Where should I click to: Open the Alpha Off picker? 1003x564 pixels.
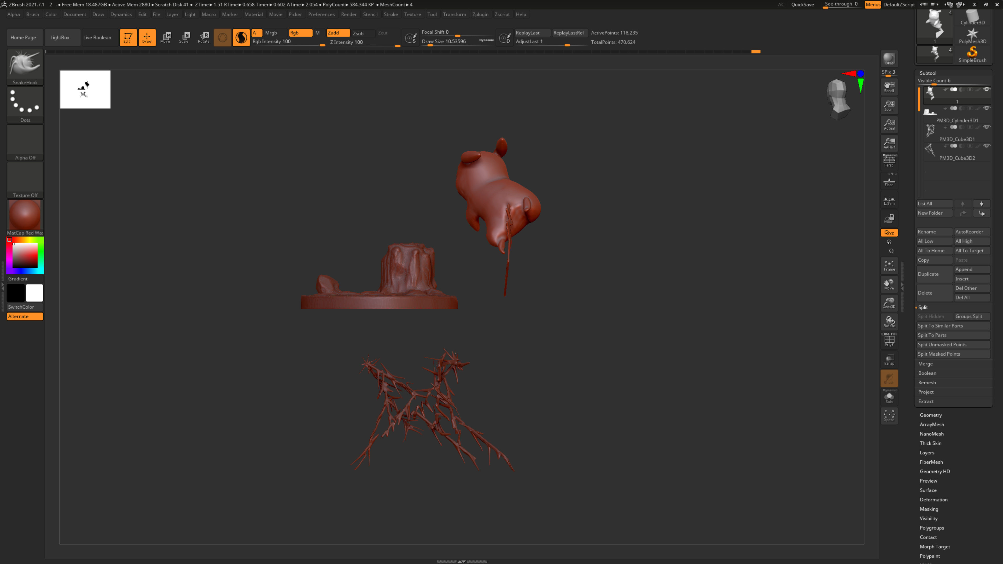coord(25,143)
